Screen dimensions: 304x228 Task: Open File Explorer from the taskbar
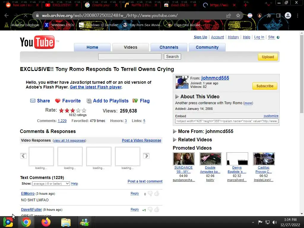66,222
